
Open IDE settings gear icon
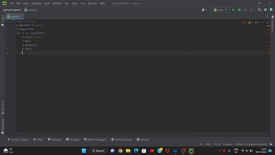coord(266,10)
